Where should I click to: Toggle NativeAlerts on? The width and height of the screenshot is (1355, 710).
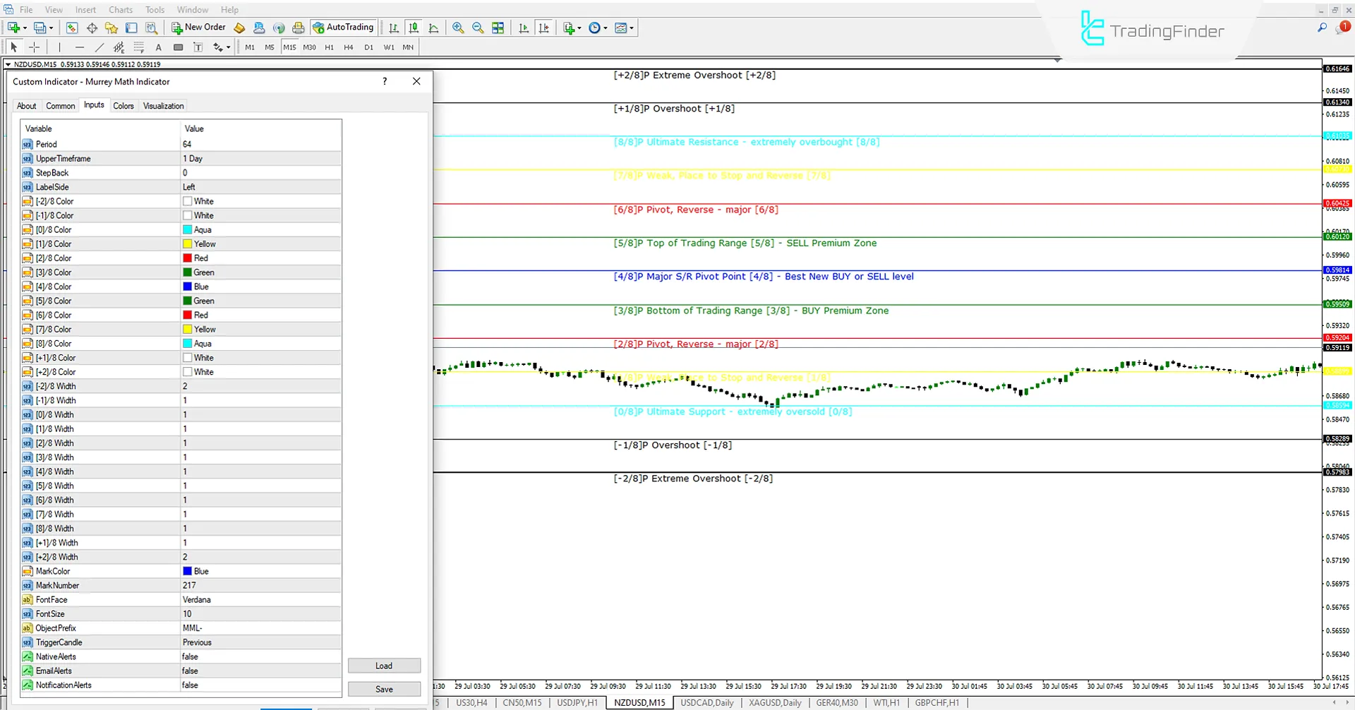click(x=261, y=656)
